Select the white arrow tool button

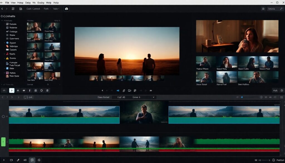12,90
